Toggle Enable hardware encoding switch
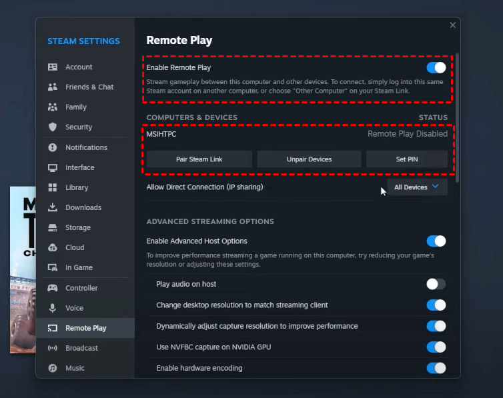Screen dimensions: 503x398 coord(436,368)
